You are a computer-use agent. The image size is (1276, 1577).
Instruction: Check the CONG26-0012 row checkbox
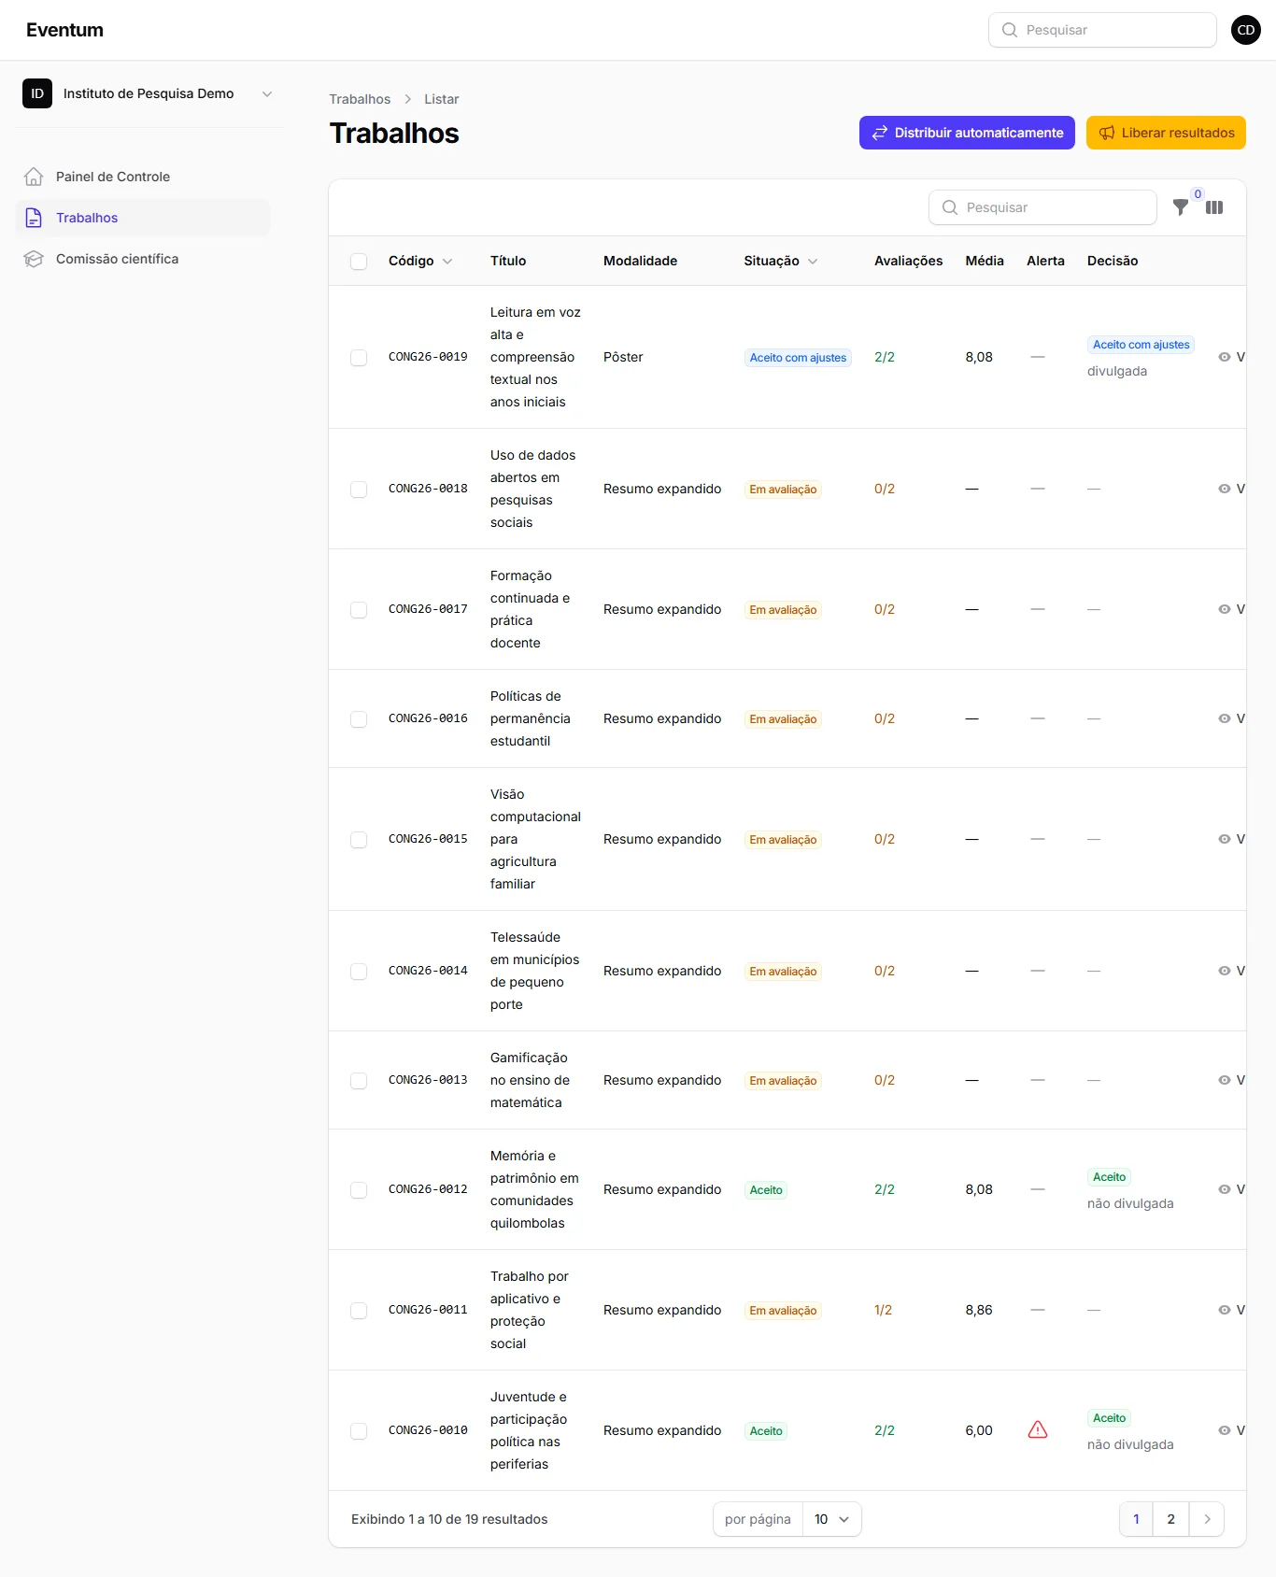pyautogui.click(x=359, y=1190)
